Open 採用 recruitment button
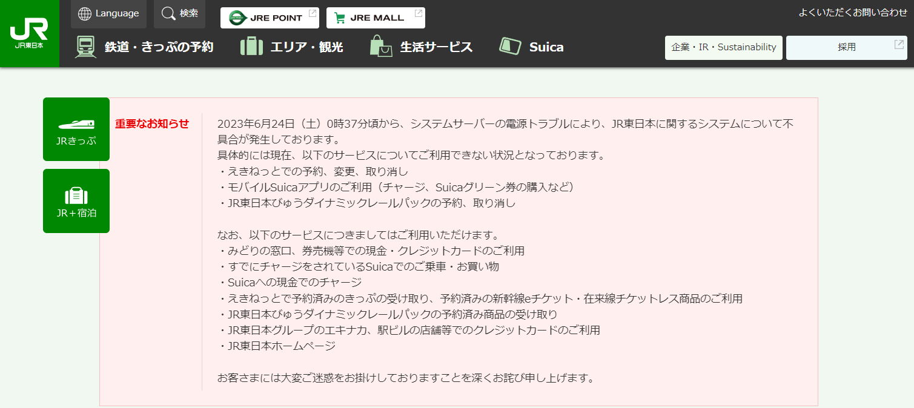Viewport: 914px width, 408px height. click(847, 47)
